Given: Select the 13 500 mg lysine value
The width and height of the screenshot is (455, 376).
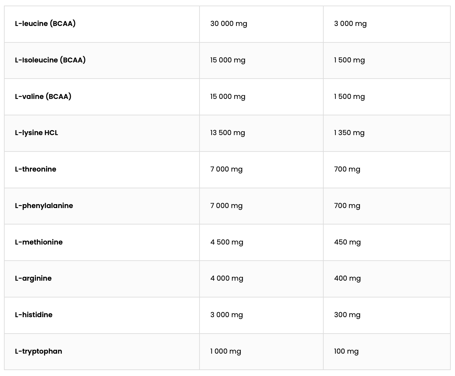Looking at the screenshot, I should click(x=228, y=133).
